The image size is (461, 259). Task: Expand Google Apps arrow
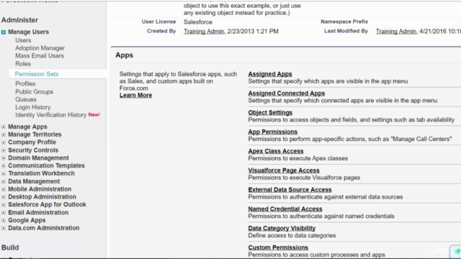pos(4,220)
